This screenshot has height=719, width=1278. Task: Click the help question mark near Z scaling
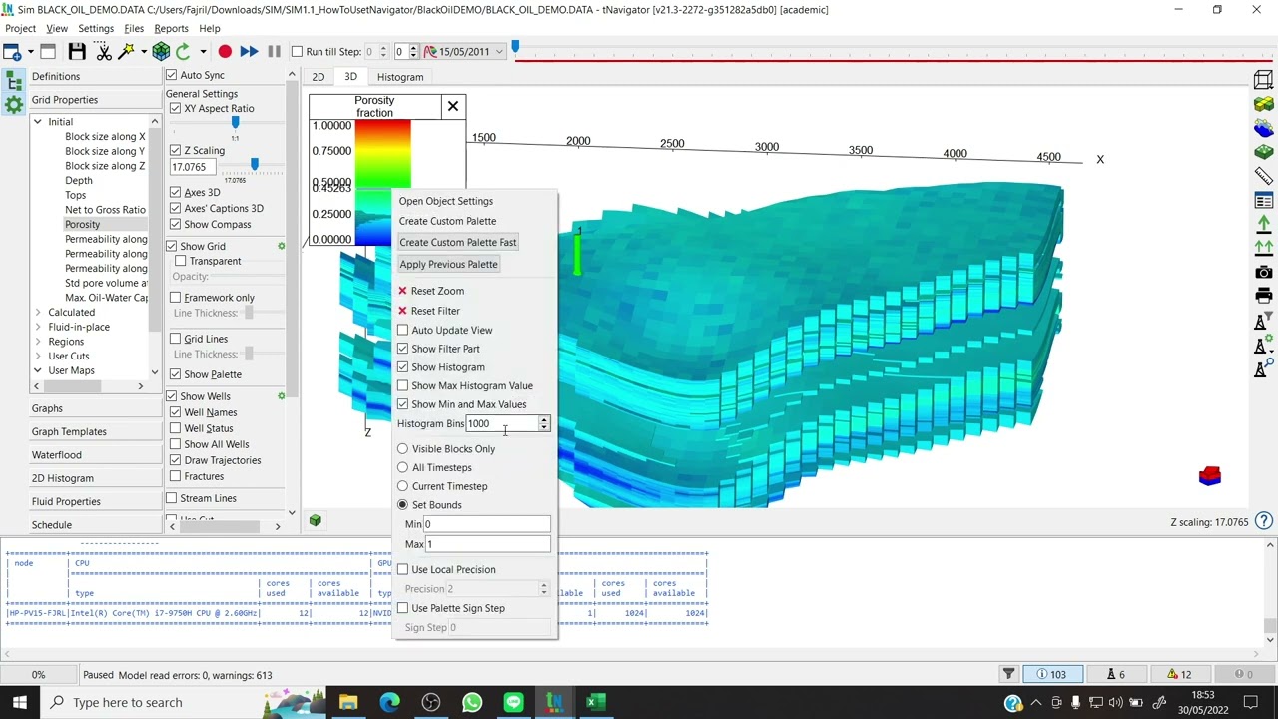(1264, 521)
